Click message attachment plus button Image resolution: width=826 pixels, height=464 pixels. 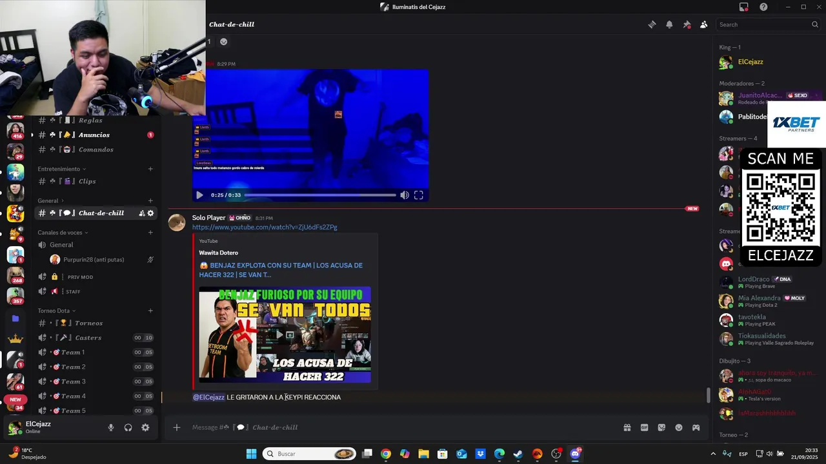pyautogui.click(x=176, y=427)
